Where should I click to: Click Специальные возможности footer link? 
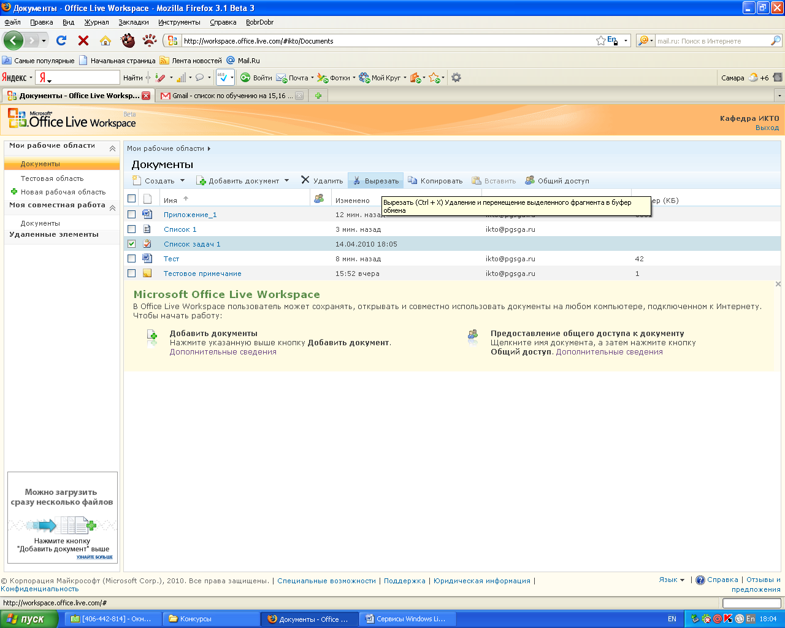pyautogui.click(x=326, y=581)
